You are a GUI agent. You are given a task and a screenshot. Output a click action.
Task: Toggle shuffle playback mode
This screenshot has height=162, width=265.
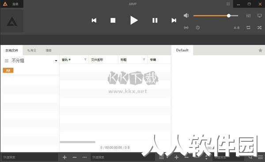[259, 27]
